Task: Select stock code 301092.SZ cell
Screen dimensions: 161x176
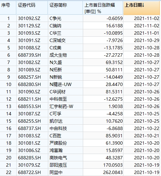Action: click(32, 18)
